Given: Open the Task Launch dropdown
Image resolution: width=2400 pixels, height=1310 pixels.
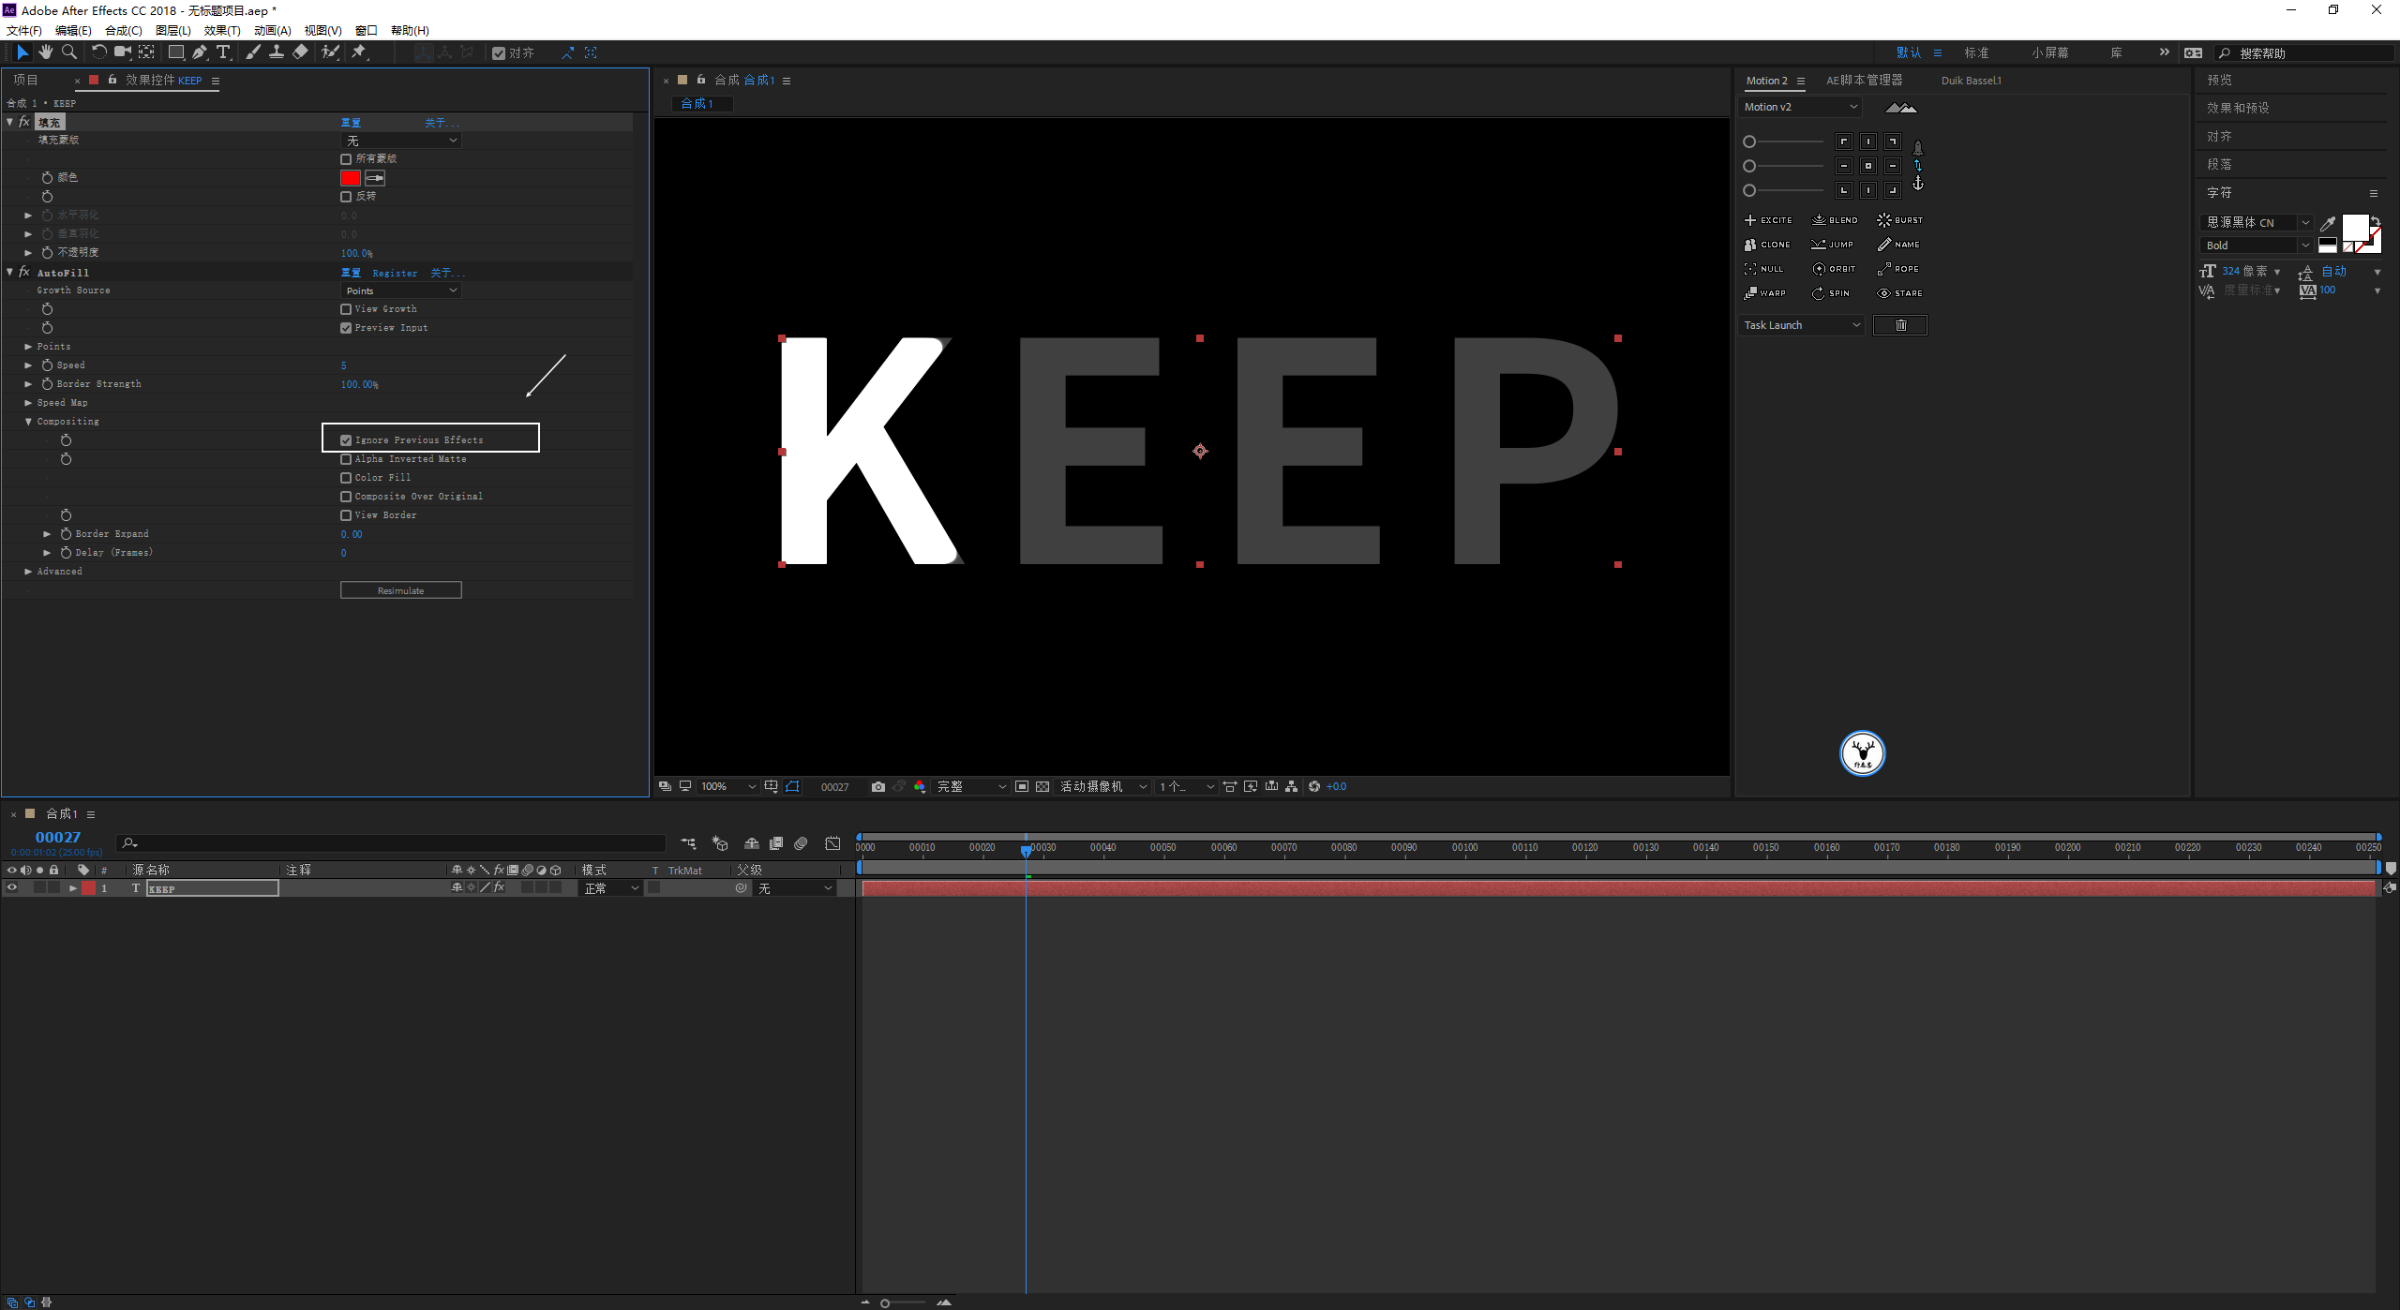Looking at the screenshot, I should 1801,325.
